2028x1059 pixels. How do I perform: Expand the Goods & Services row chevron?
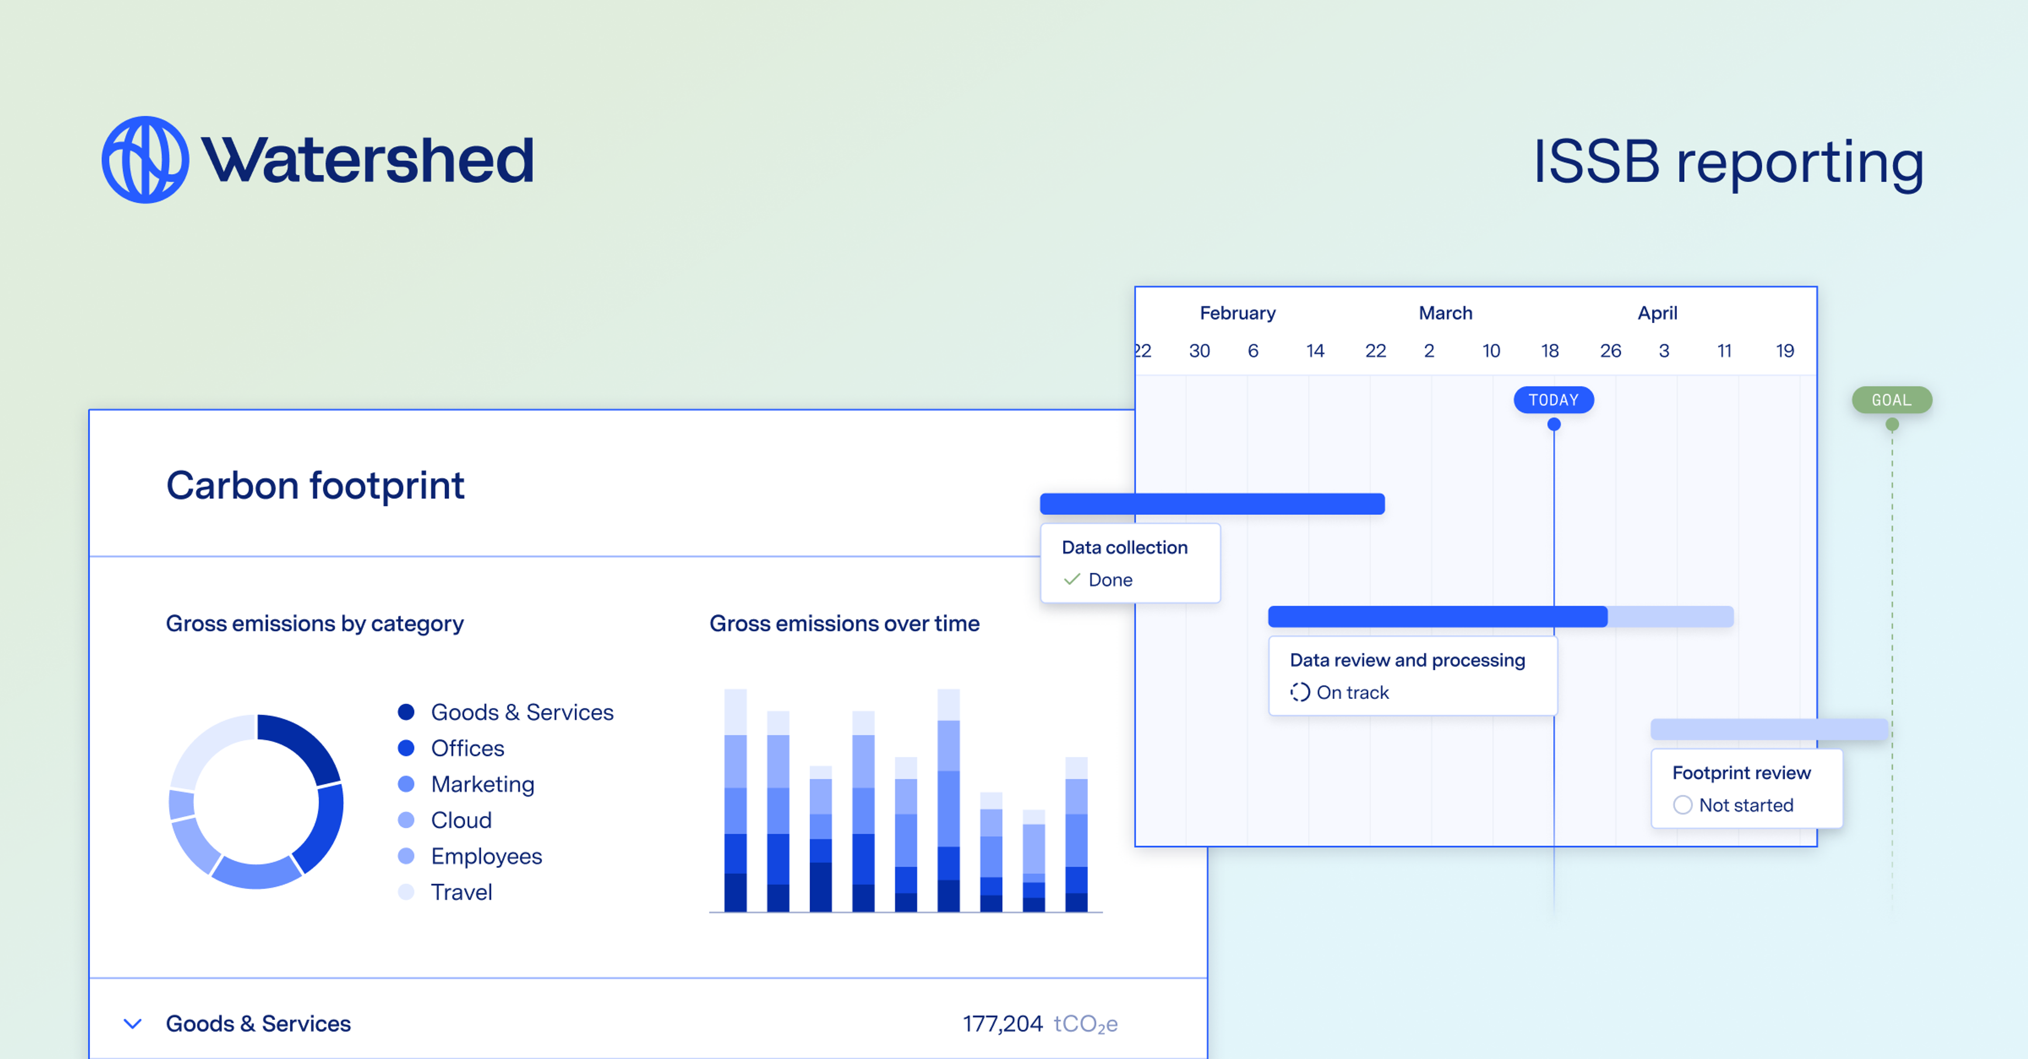click(x=133, y=1024)
